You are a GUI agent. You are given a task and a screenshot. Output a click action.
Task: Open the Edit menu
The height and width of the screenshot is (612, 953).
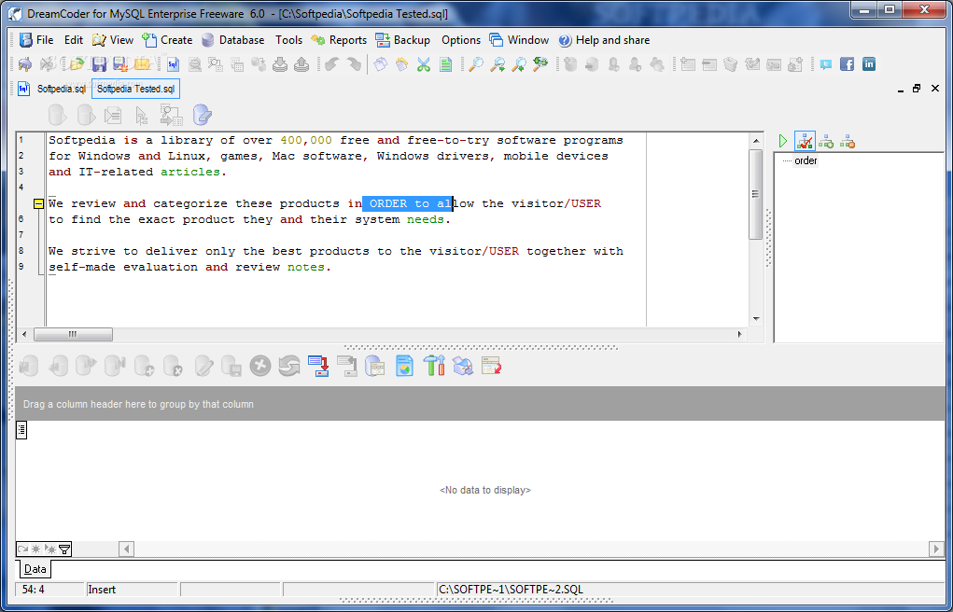coord(74,40)
